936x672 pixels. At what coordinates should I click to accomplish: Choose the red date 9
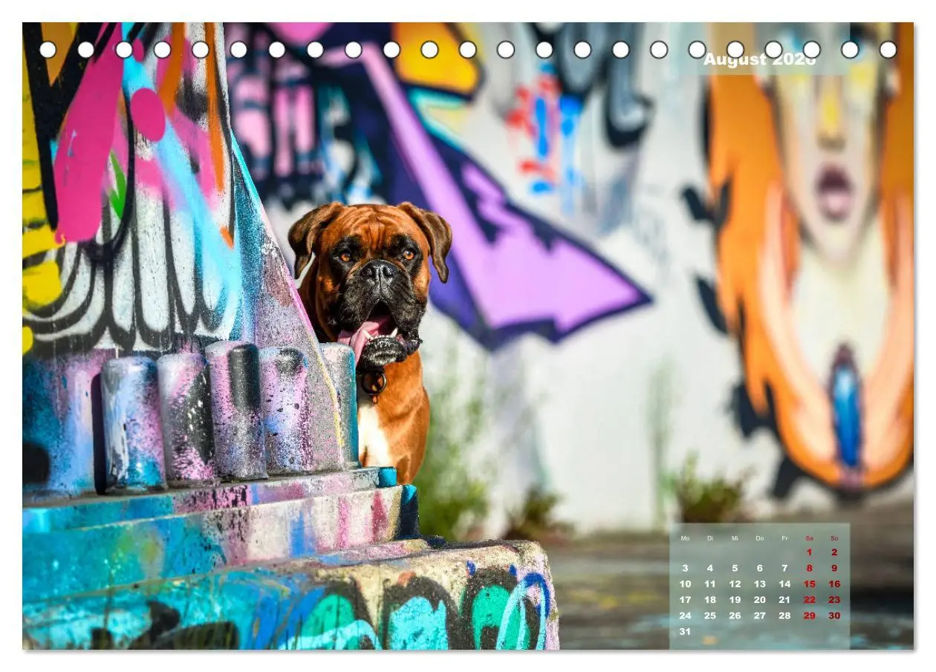tap(834, 568)
